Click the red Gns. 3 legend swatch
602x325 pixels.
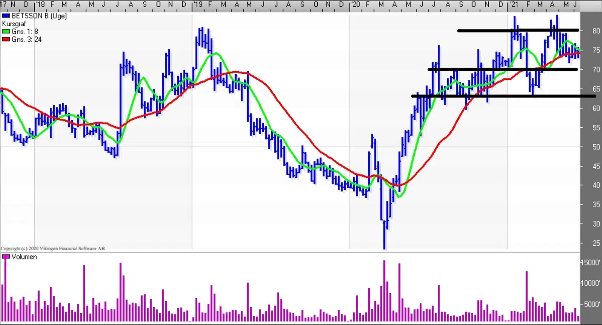(x=5, y=40)
